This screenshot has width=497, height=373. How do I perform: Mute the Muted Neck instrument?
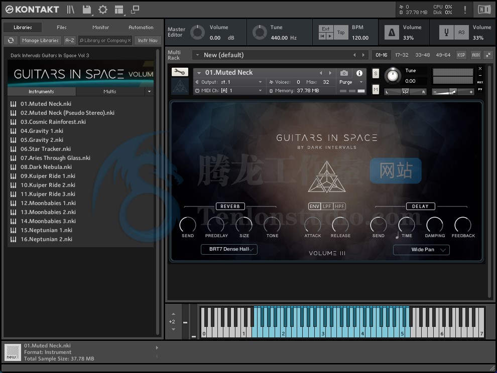point(376,90)
